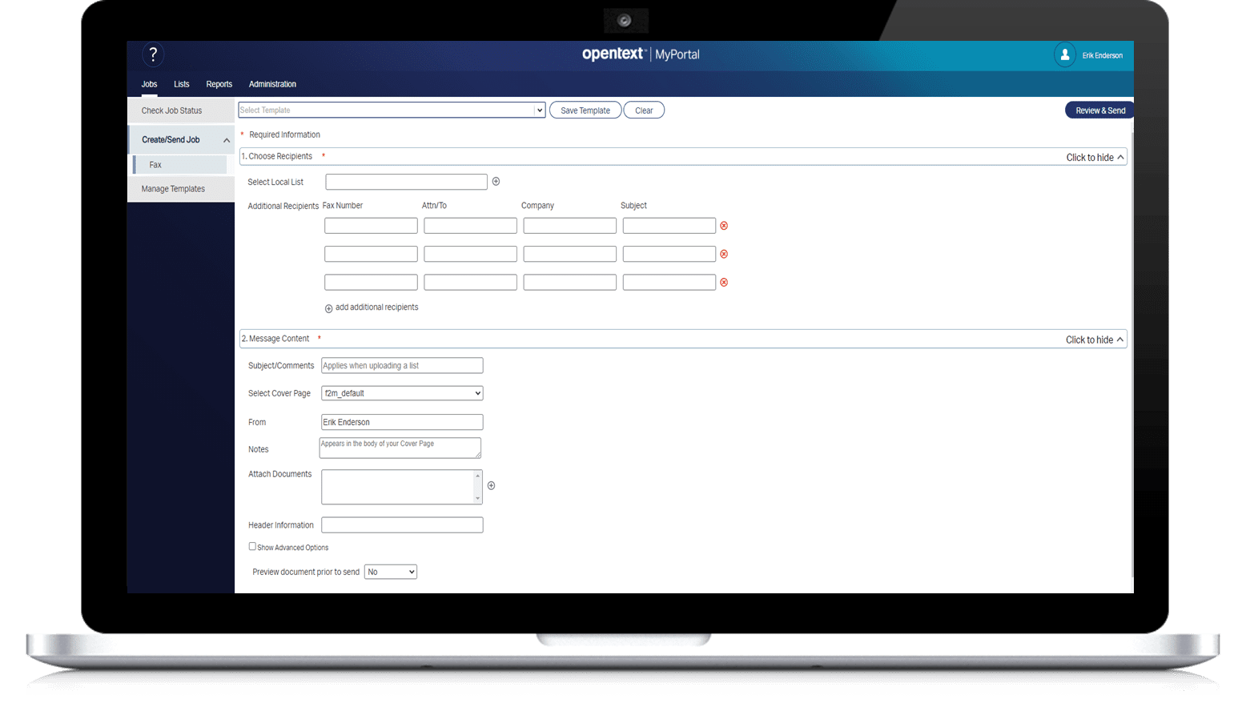Switch to the Reports tab
The height and width of the screenshot is (707, 1250).
click(x=219, y=84)
